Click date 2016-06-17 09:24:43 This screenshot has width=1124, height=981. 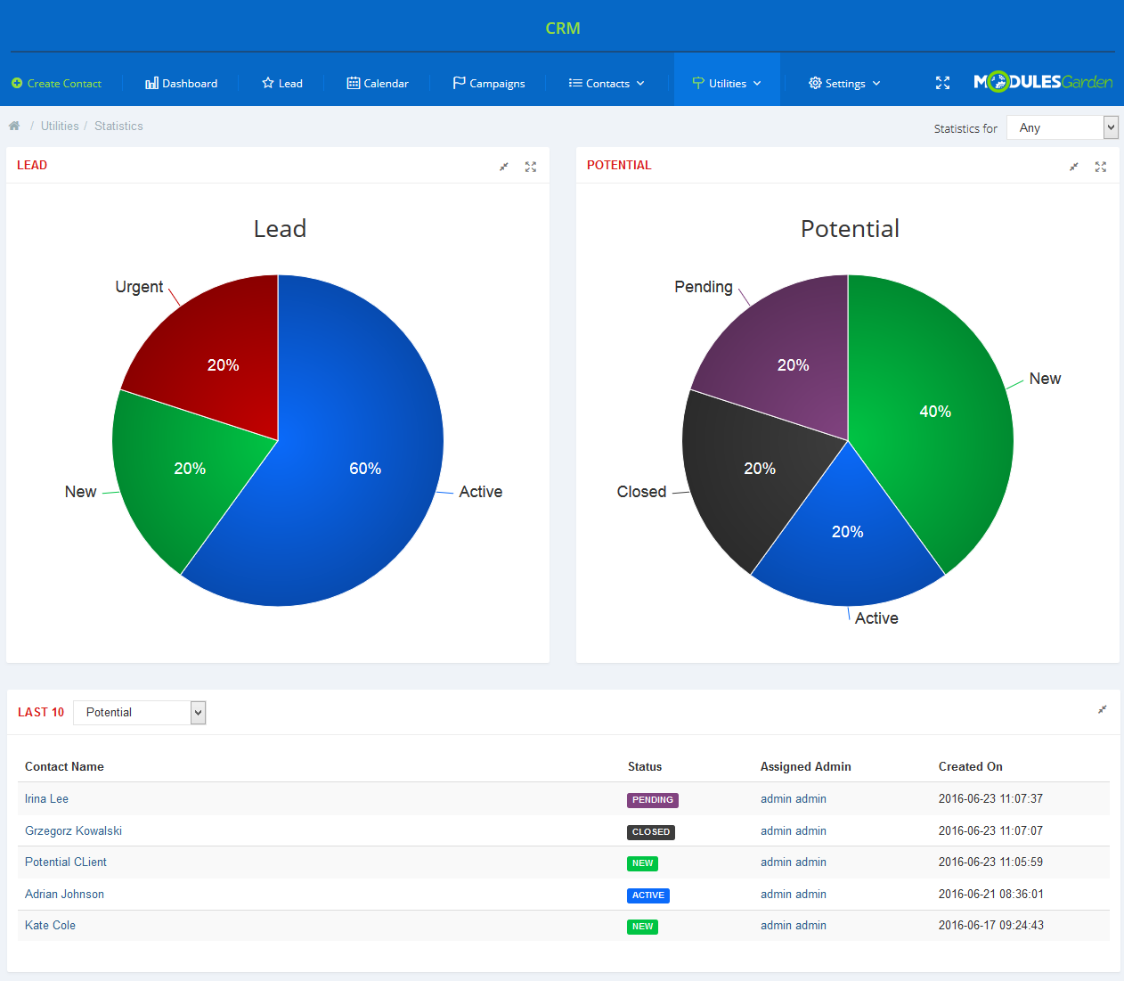tap(991, 925)
